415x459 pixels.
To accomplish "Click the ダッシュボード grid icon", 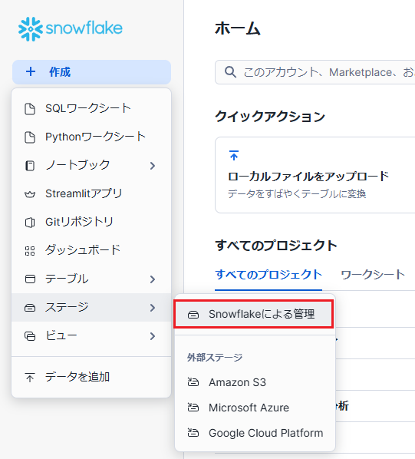I will [x=30, y=251].
